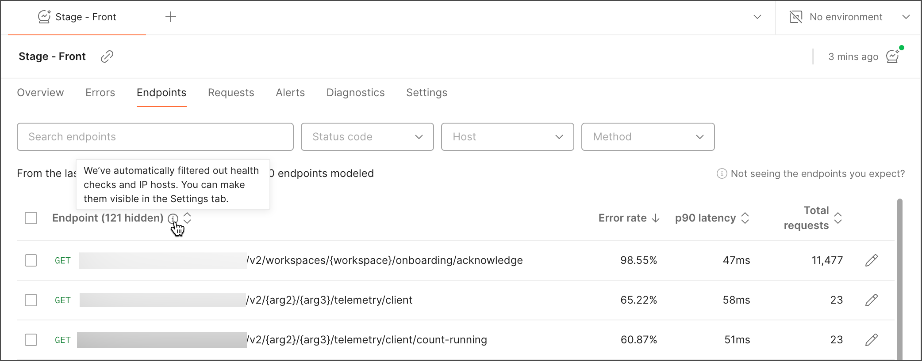
Task: Click the vertical scrollbar of endpoints table
Action: pos(899,279)
